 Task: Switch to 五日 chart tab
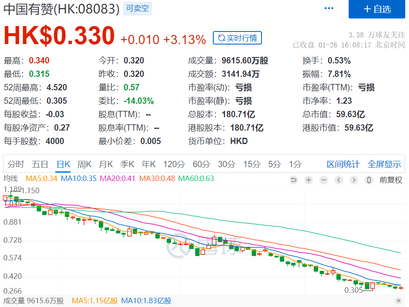coord(40,164)
